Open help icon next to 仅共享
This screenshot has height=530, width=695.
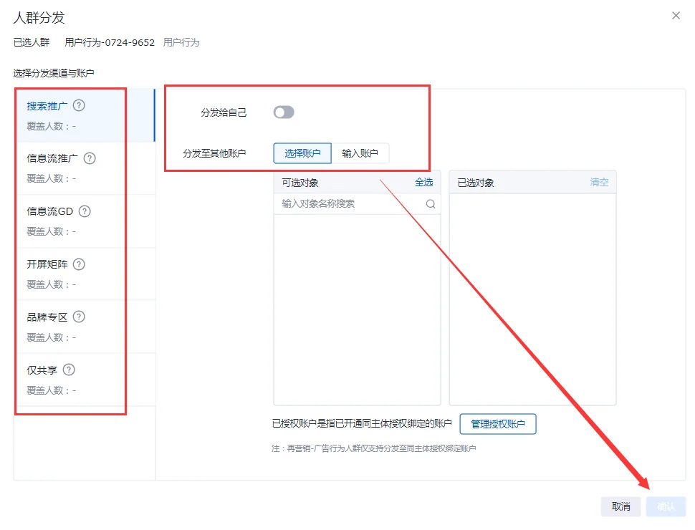pyautogui.click(x=69, y=370)
